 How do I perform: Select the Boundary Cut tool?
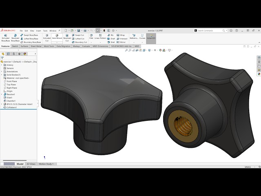point(80,42)
